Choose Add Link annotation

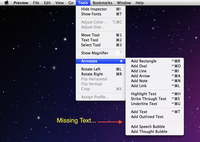coord(155,86)
